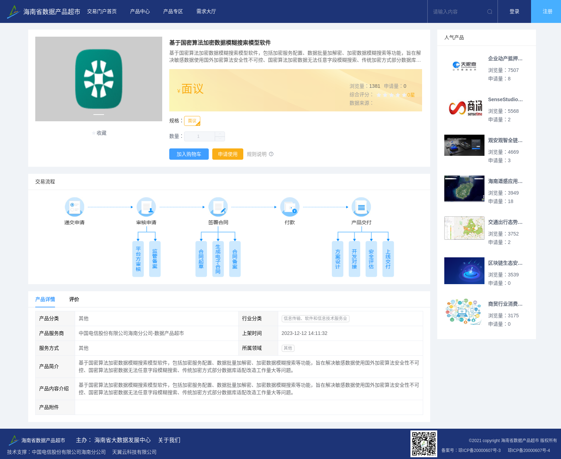Screen dimensions: 561x459
Task: Open 产品中心 in navigation
Action: pos(140,12)
